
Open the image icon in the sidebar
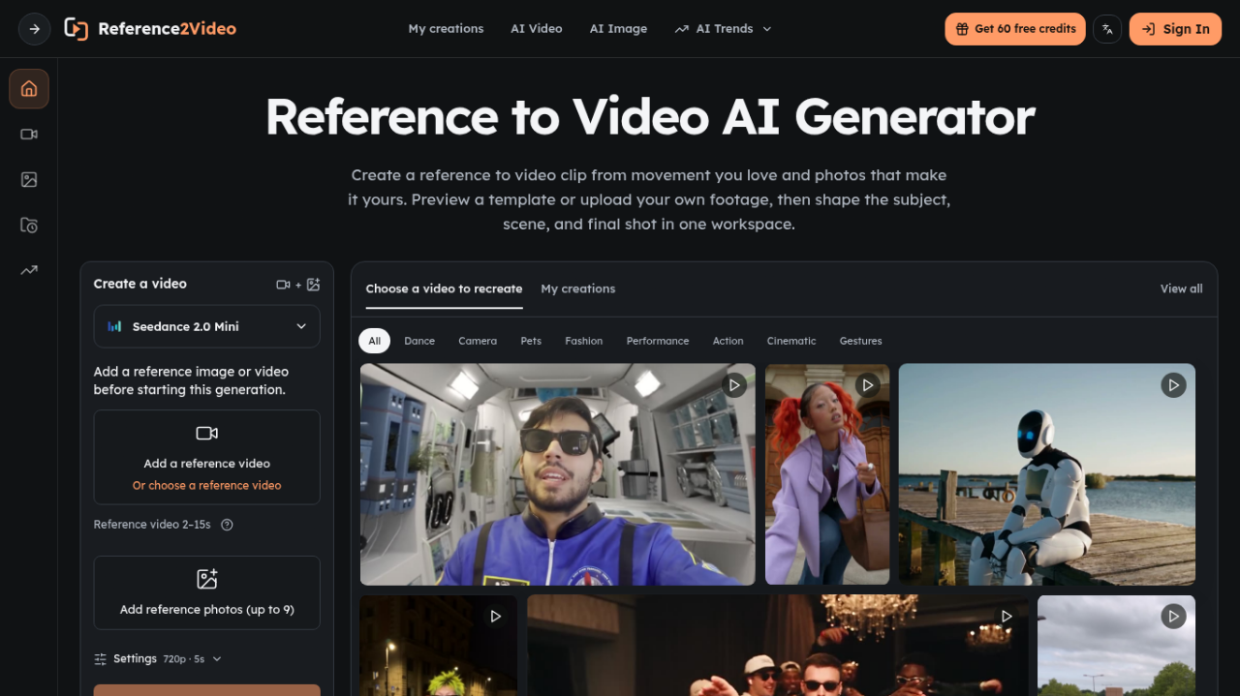tap(29, 180)
